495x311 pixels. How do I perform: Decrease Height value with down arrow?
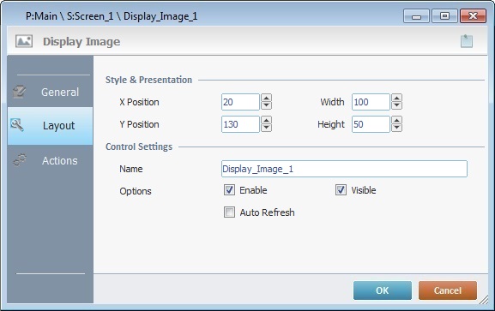[396, 128]
